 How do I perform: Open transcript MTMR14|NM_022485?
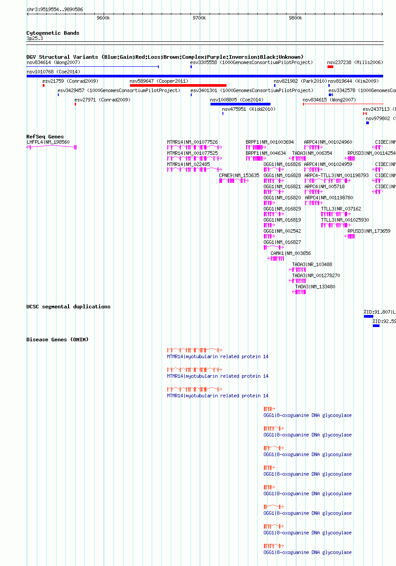click(x=188, y=164)
